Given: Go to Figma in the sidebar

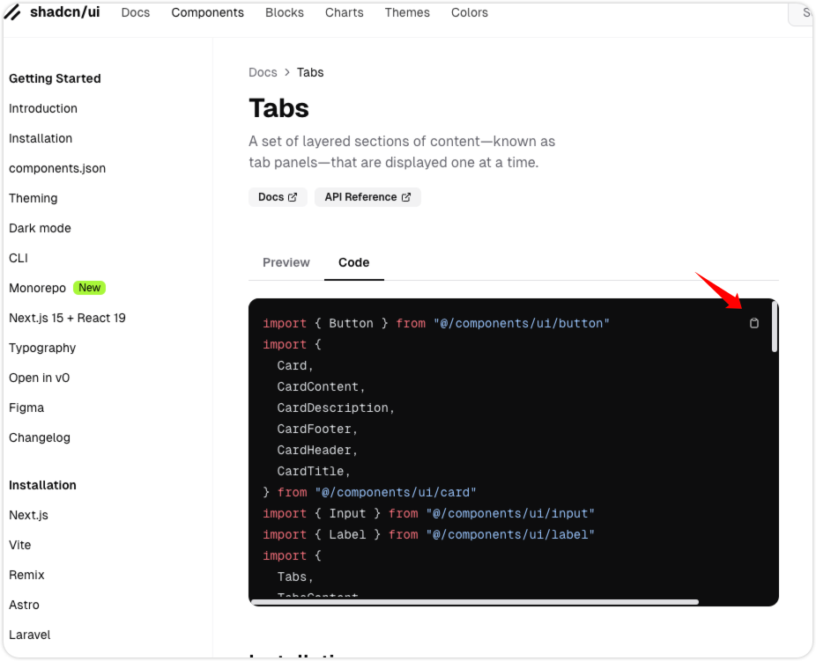Looking at the screenshot, I should (x=26, y=408).
